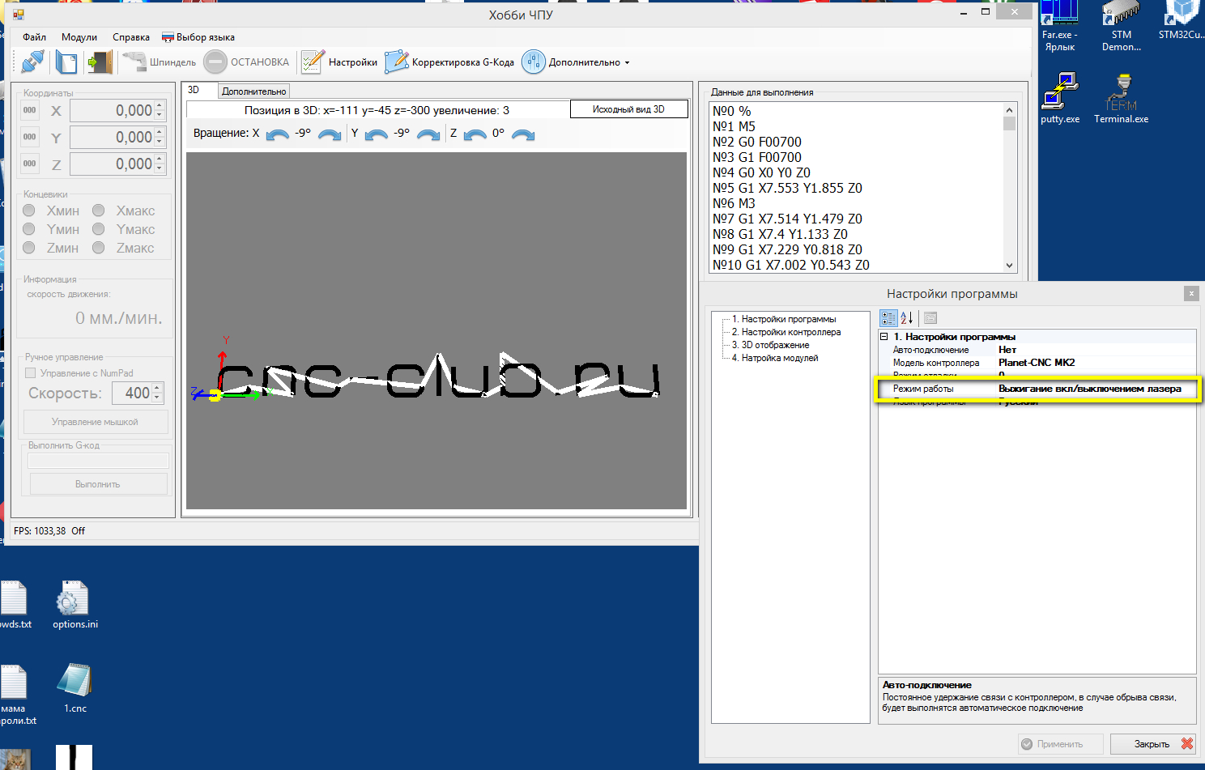The height and width of the screenshot is (770, 1205).
Task: Click the 000 zero button for Y
Action: (30, 137)
